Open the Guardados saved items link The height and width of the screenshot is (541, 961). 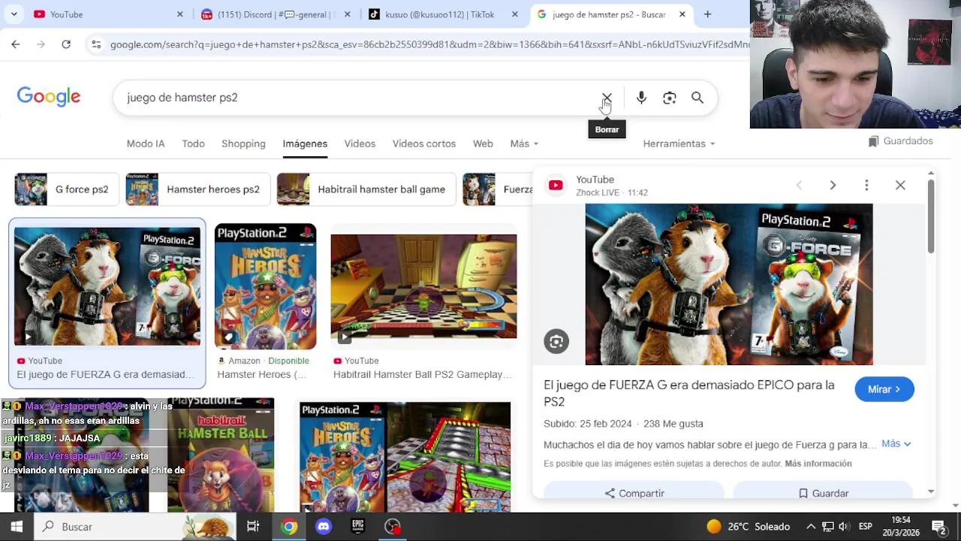[900, 141]
